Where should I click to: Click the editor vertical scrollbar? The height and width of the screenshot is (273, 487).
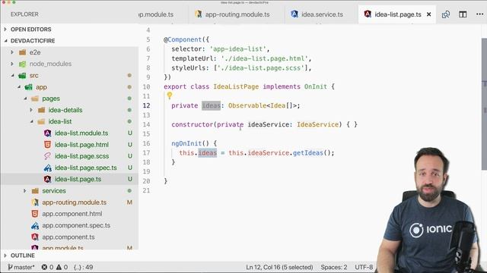point(484,104)
